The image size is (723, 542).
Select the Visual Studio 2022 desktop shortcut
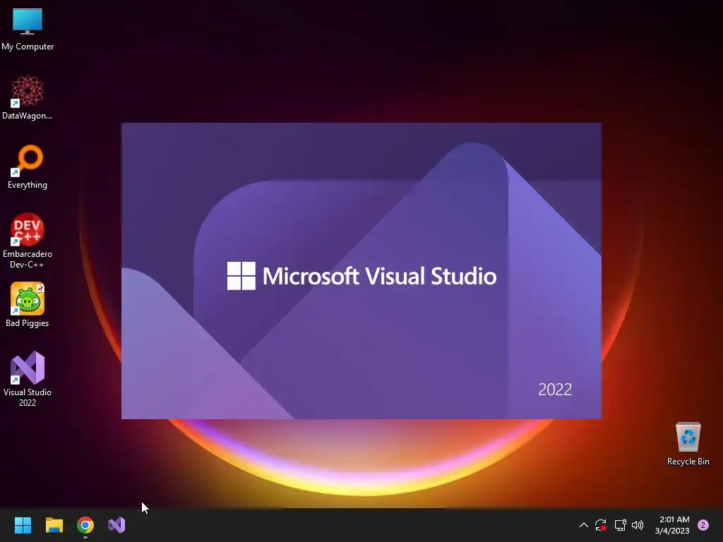pos(28,379)
